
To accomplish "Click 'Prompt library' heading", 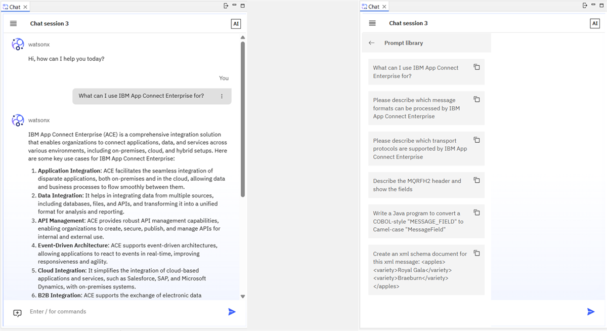I will point(404,43).
